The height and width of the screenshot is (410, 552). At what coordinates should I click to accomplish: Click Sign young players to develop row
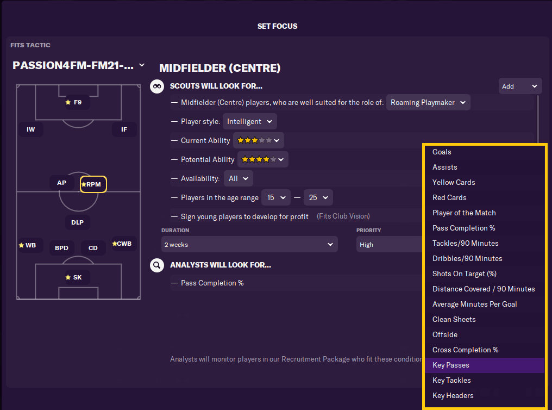point(296,216)
